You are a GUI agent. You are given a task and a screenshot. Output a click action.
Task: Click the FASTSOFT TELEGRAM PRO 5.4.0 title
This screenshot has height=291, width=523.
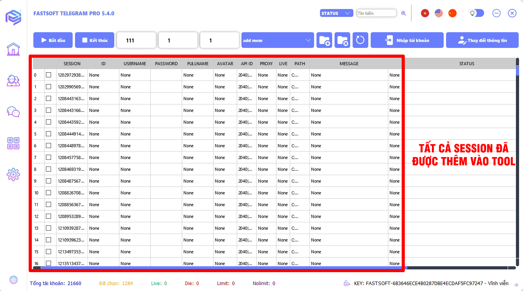[x=74, y=13]
